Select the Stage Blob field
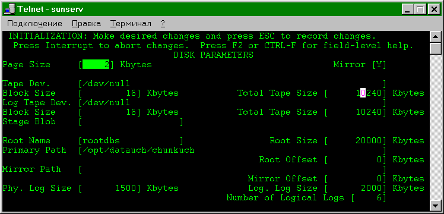Viewport: 444px width, 214px height. (131, 122)
